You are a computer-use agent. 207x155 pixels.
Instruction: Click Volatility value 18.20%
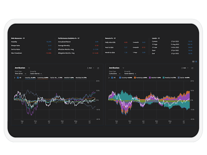(x=49, y=42)
